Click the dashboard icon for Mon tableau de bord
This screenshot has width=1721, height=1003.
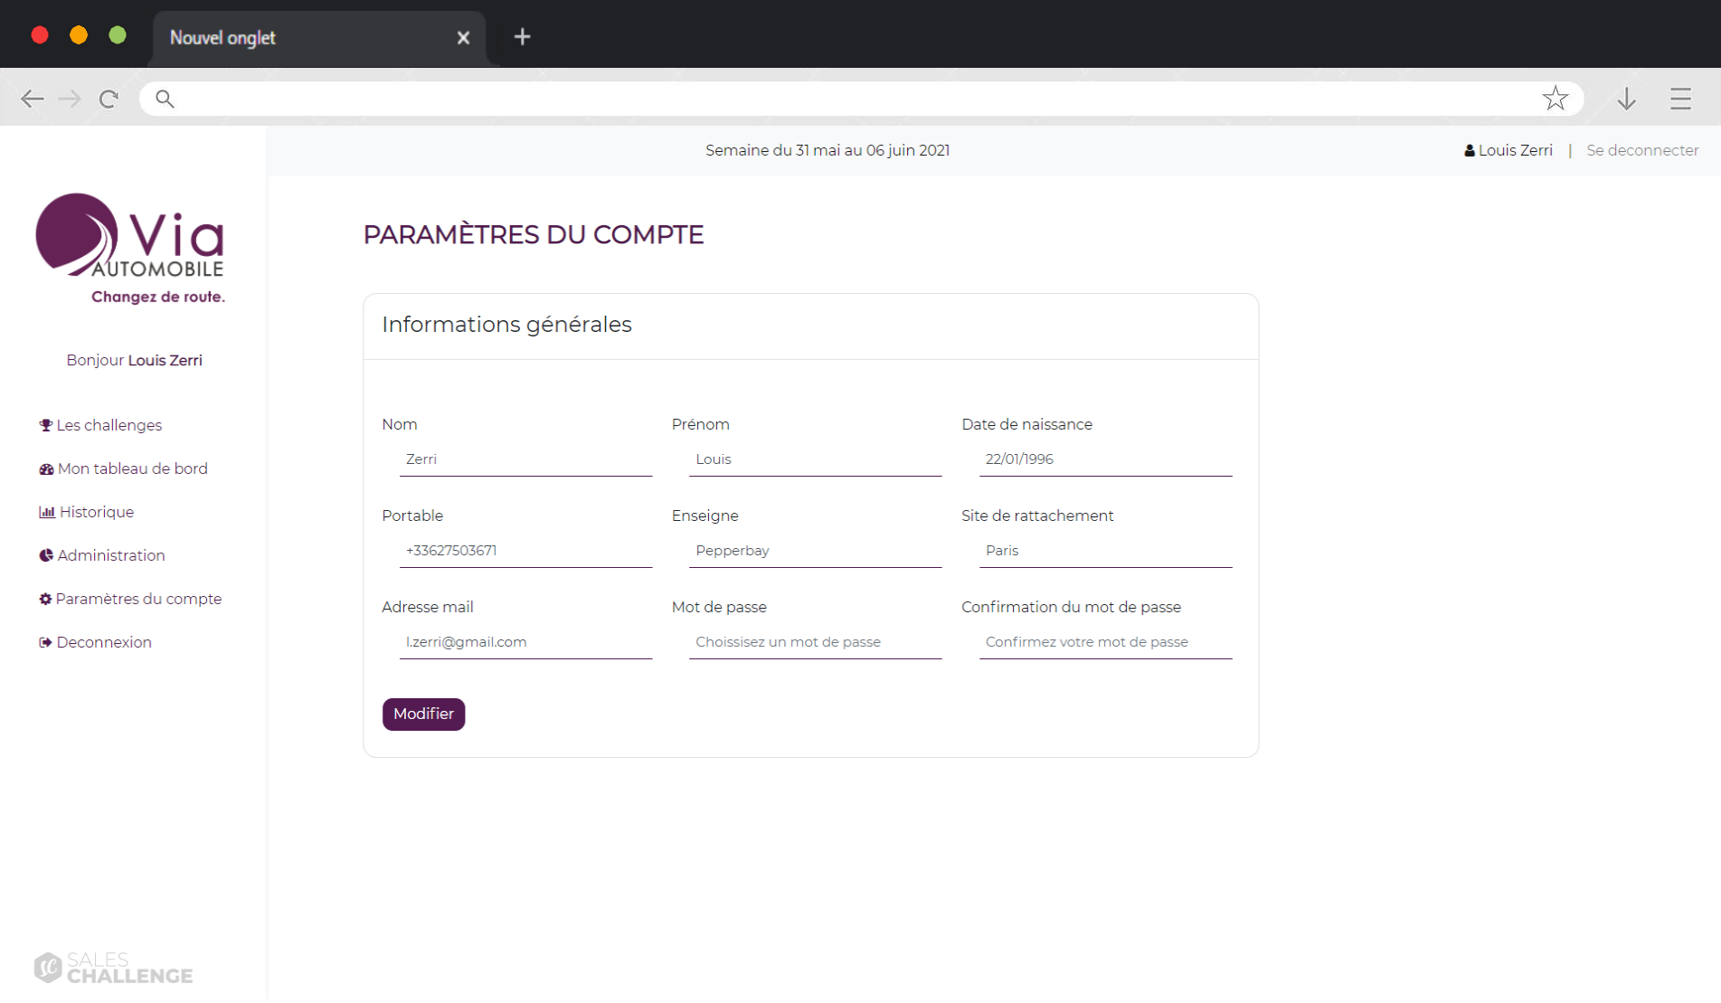click(x=46, y=469)
